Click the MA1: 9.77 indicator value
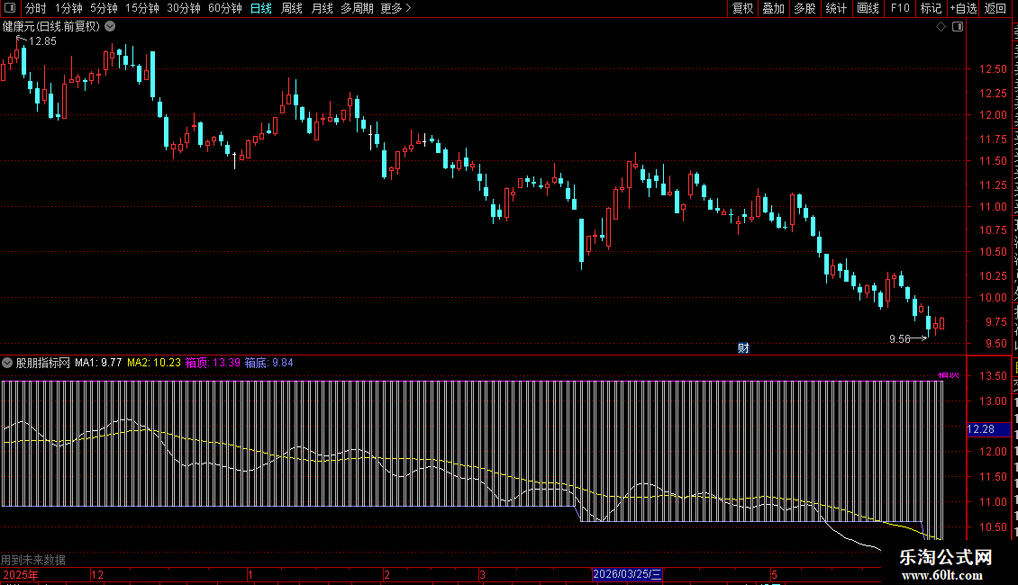The image size is (1018, 585). 98,363
